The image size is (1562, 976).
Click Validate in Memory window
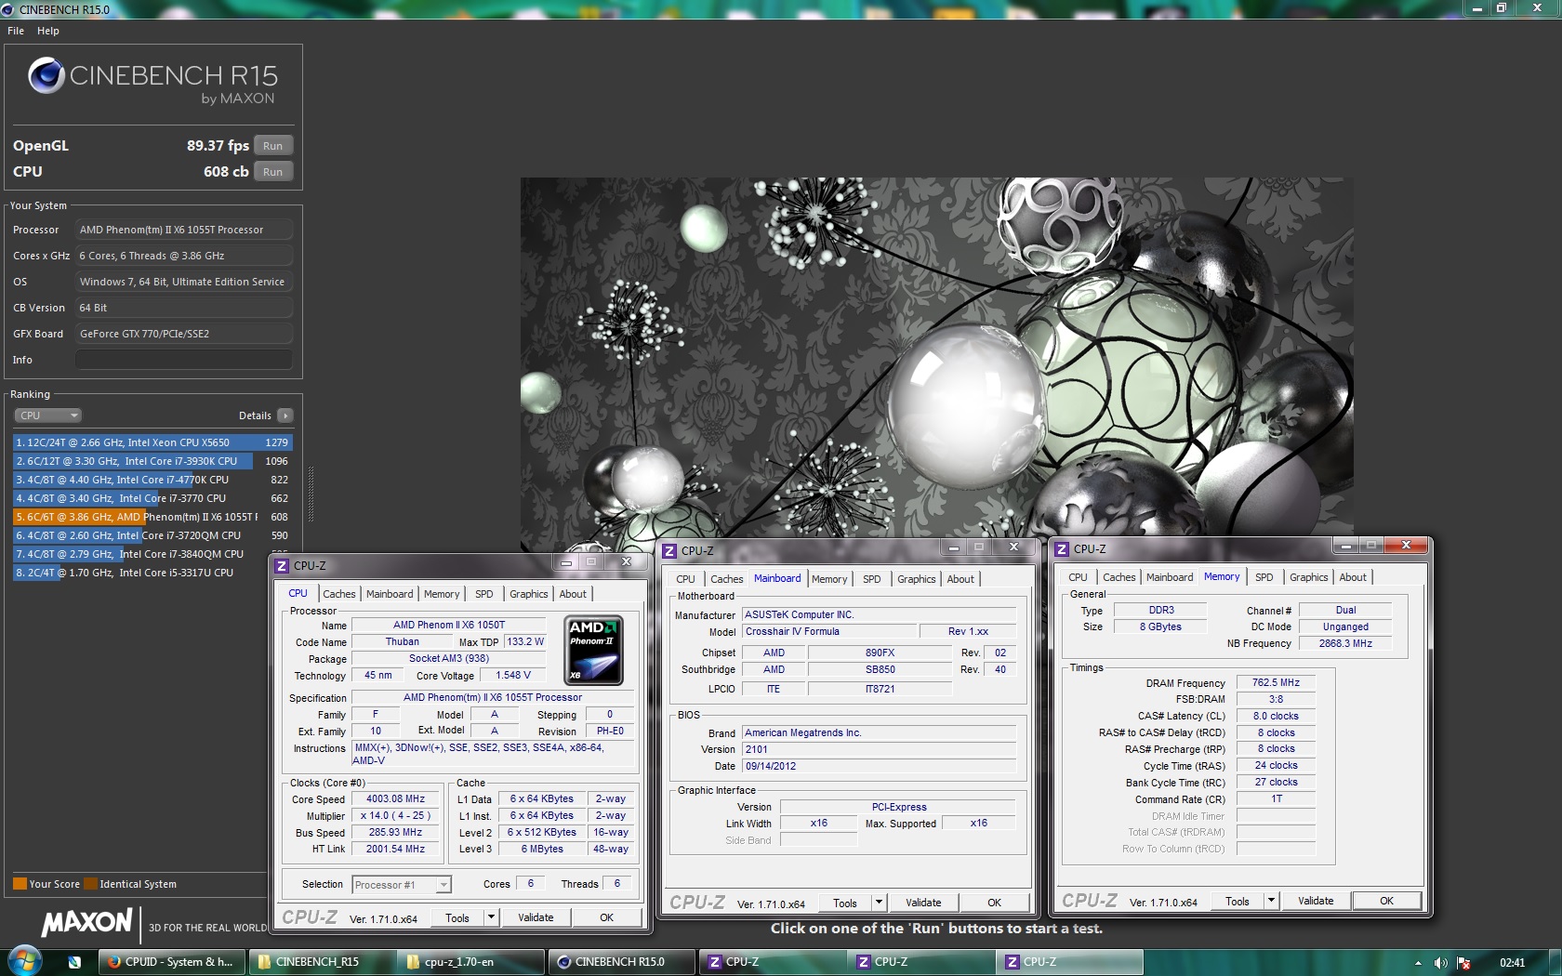1316,901
